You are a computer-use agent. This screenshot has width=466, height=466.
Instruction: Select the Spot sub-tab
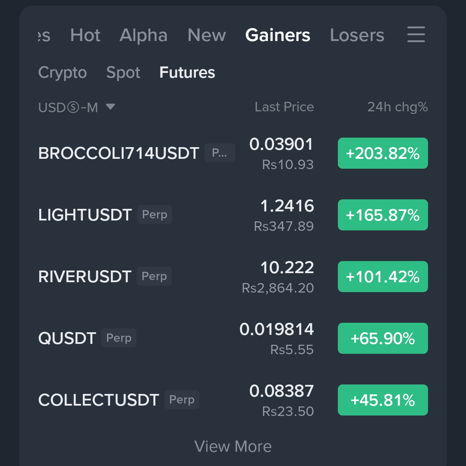coord(123,73)
